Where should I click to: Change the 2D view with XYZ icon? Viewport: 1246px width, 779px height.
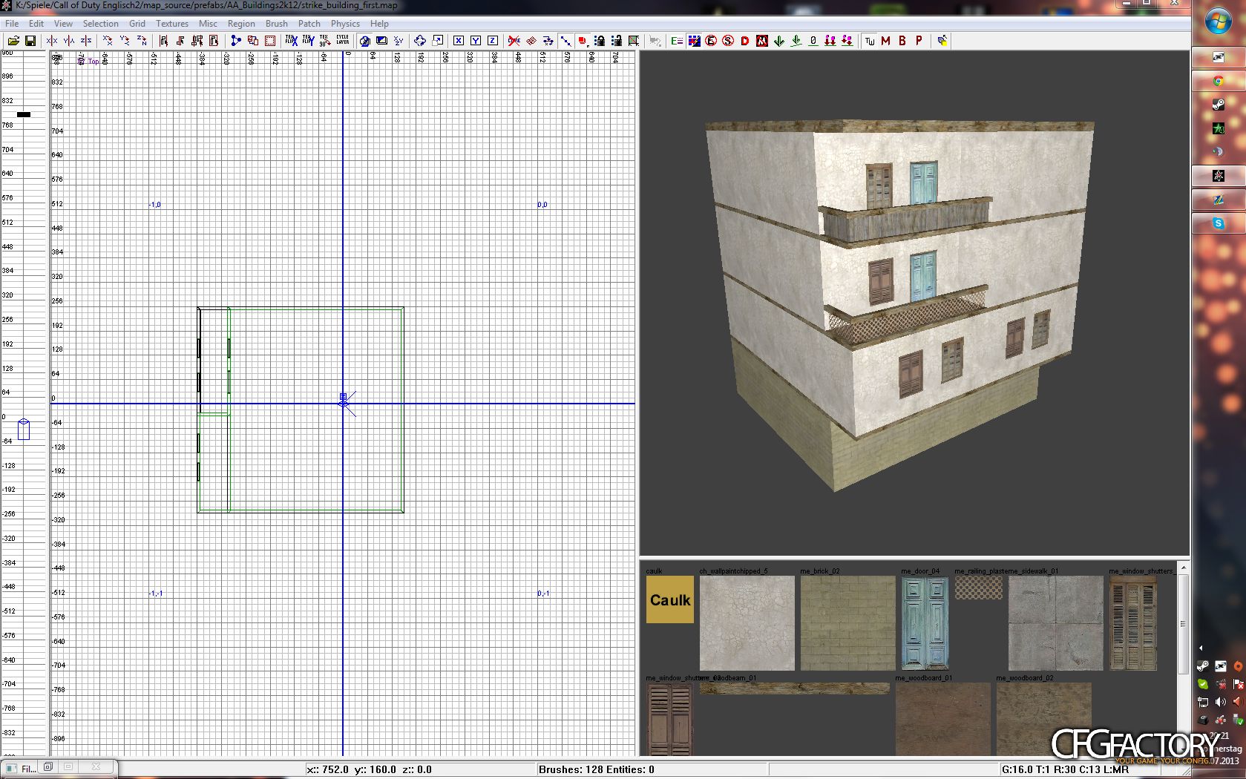click(x=399, y=41)
